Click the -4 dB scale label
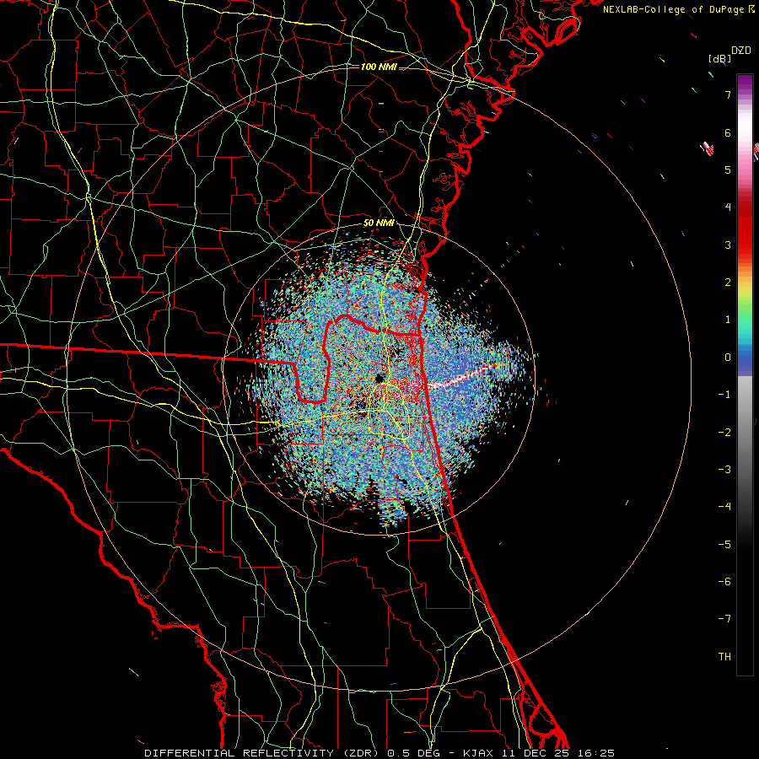 pyautogui.click(x=724, y=507)
